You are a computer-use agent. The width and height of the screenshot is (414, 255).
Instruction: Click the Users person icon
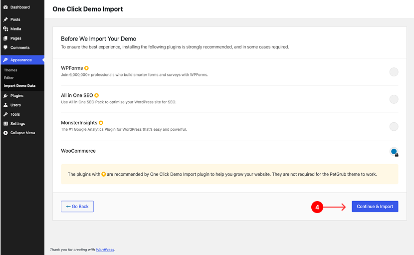click(5, 105)
